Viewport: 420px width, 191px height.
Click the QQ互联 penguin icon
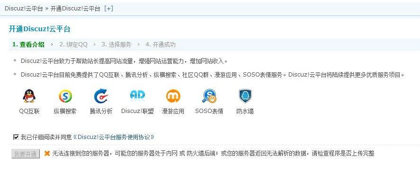(29, 96)
